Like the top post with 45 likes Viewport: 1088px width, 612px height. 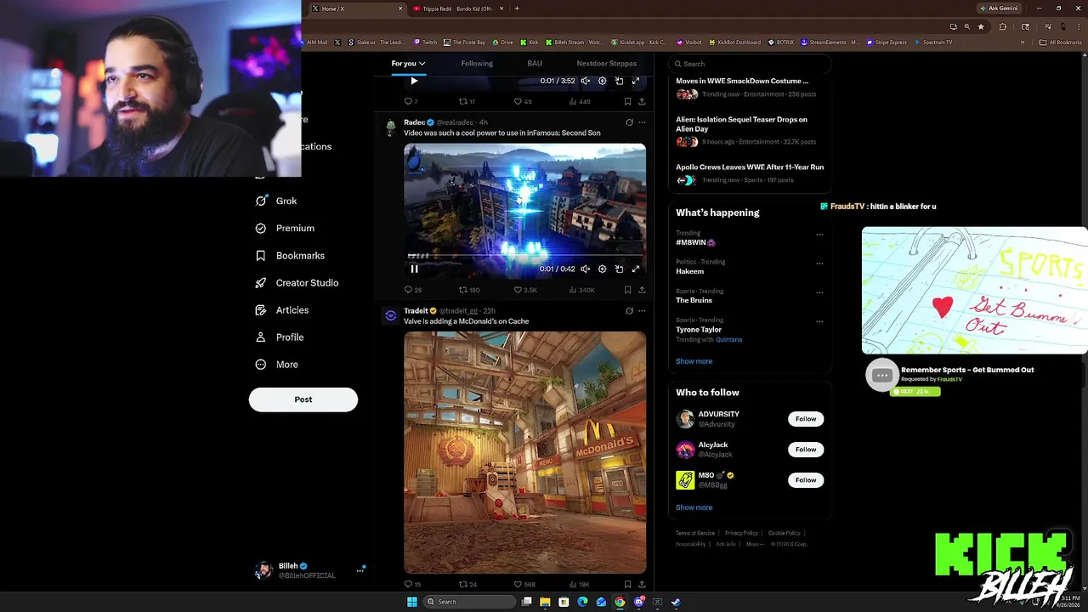click(x=522, y=101)
